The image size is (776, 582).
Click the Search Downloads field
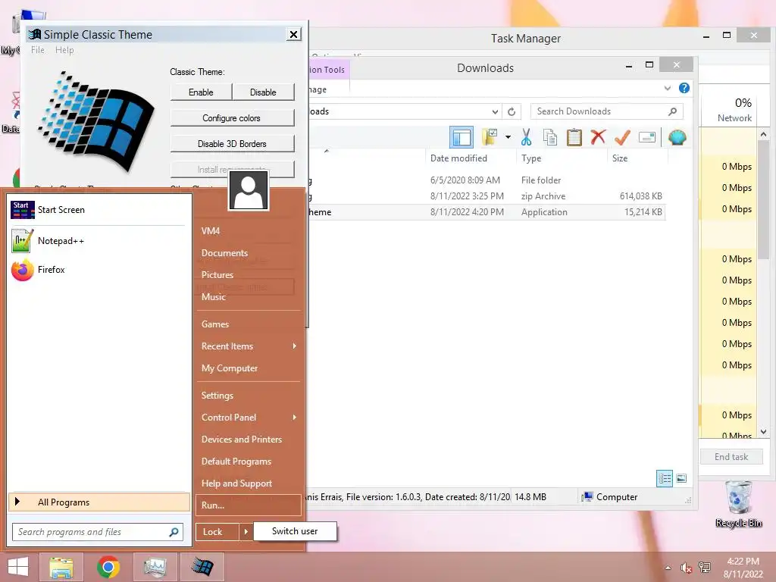(x=607, y=112)
